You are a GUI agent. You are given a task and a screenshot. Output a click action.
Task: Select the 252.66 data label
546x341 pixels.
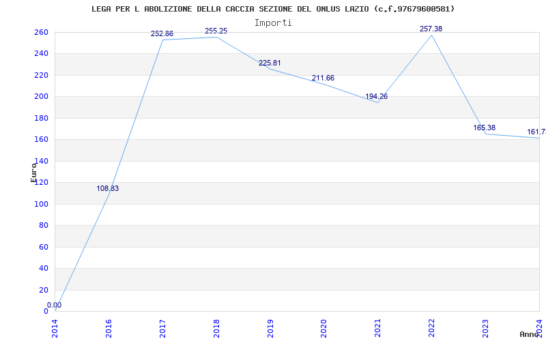tap(162, 33)
